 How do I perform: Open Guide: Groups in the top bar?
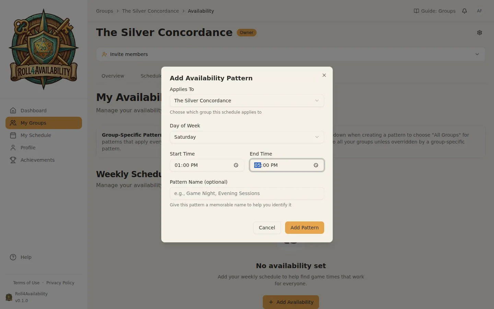pos(434,11)
